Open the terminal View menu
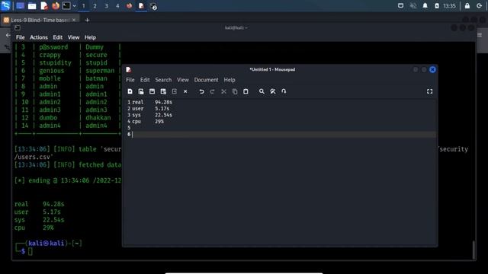 [73, 37]
